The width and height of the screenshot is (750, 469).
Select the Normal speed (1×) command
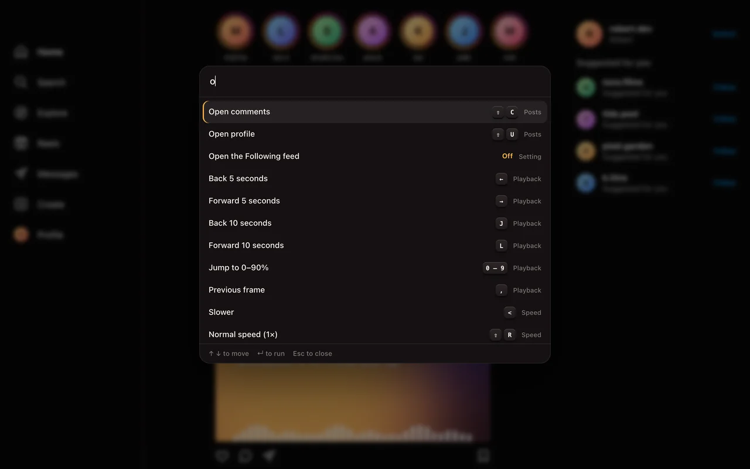[375, 334]
